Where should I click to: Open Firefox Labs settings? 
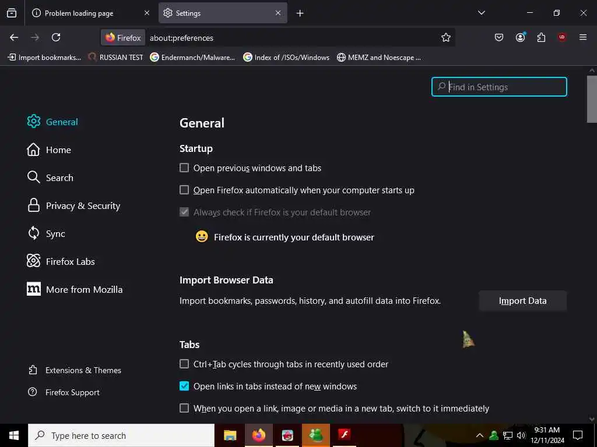[x=61, y=261]
